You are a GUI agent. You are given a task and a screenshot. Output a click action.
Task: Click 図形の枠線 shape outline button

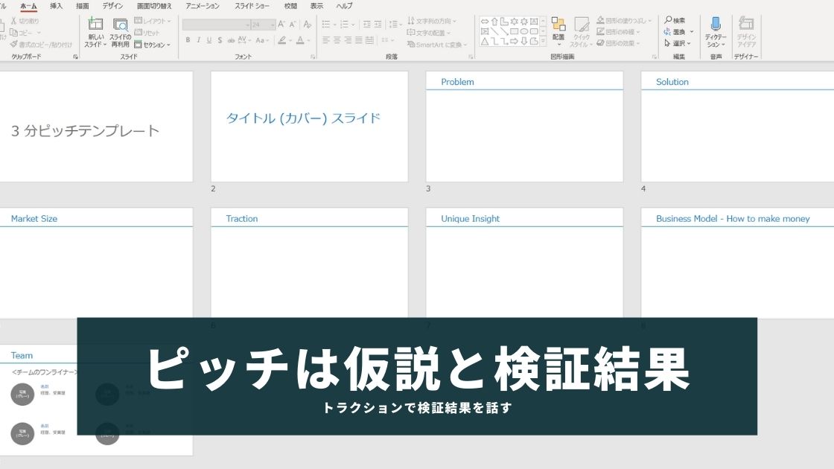pos(618,32)
